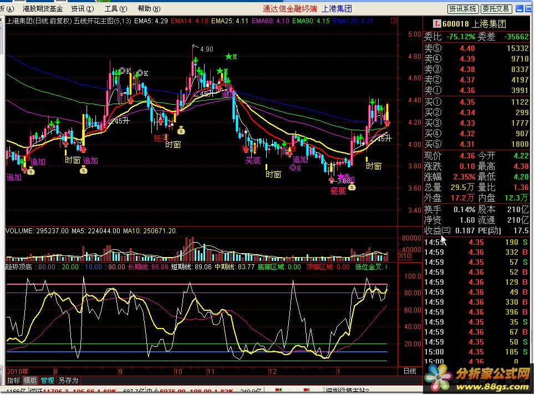Screen dimensions: 535x395
Task: Click the 14:59 tick with volume 332
Action: tap(476, 252)
